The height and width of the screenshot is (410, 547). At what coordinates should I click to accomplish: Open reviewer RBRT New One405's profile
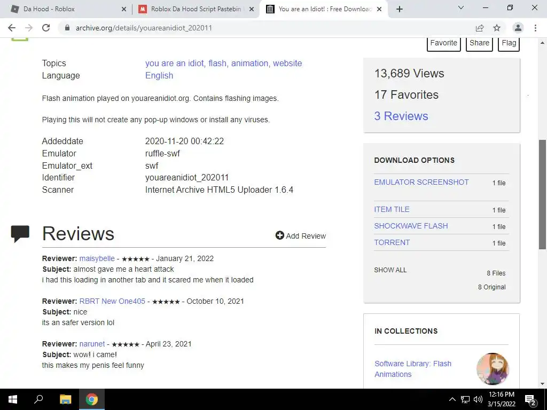point(112,301)
